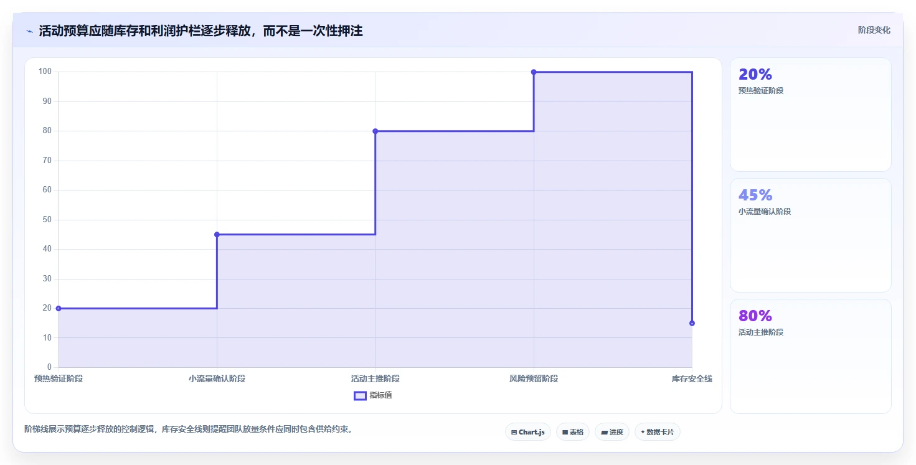
Task: Click the 指标值 legend label
Action: pos(380,395)
